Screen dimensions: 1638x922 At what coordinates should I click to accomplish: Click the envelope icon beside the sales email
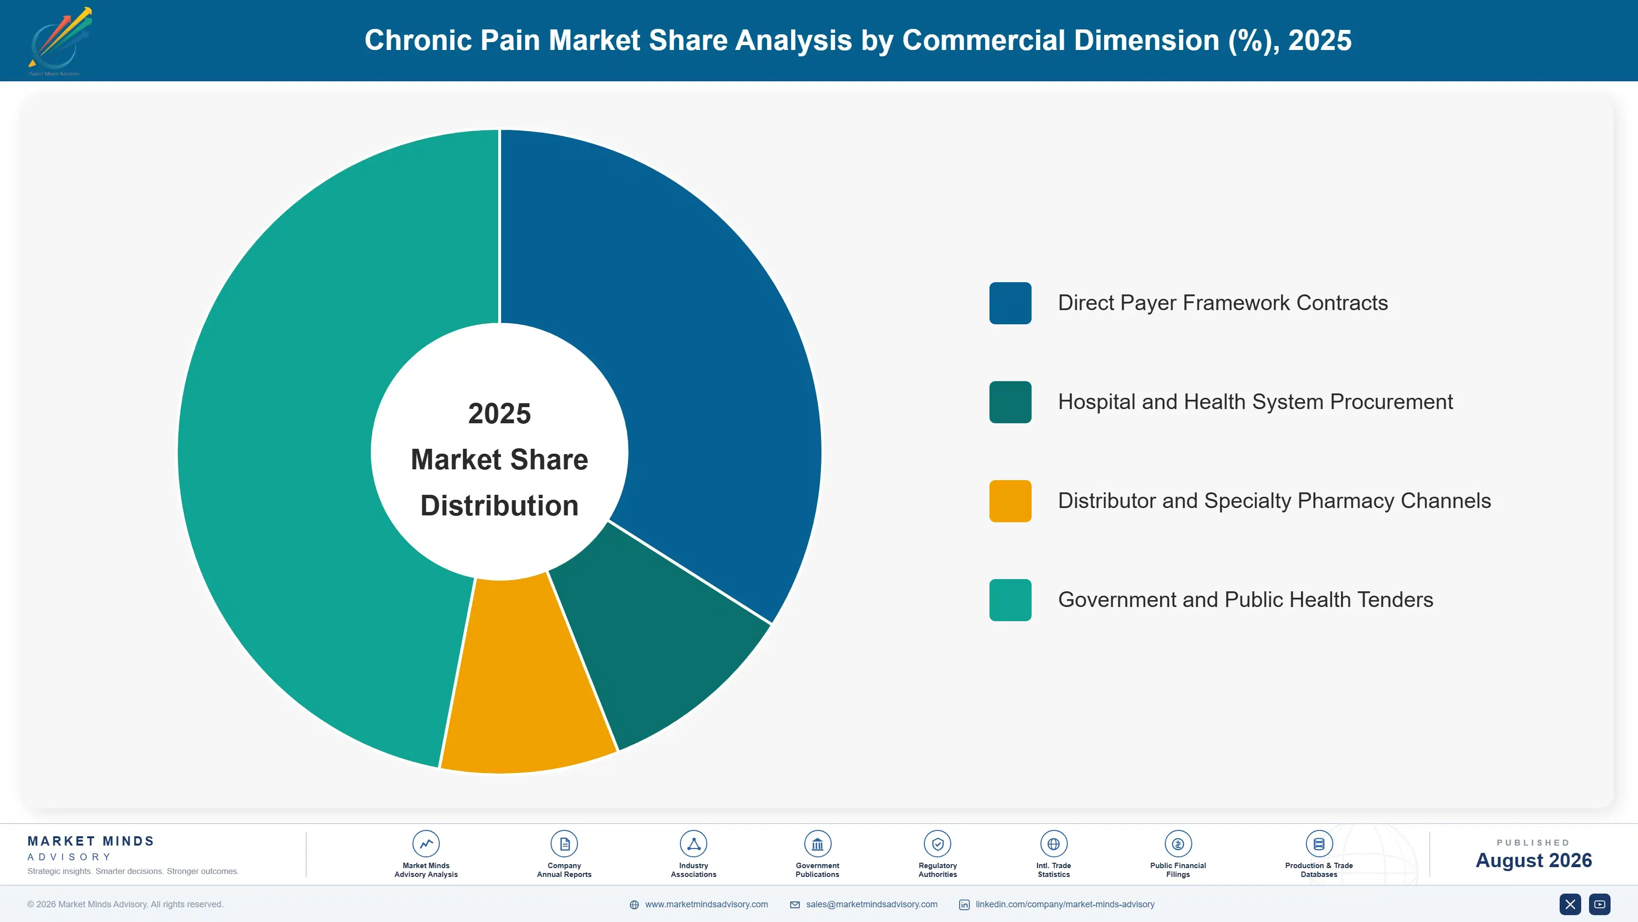click(795, 905)
